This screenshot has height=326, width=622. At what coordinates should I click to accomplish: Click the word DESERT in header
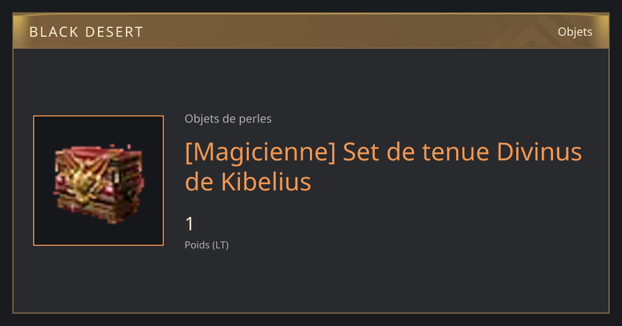click(x=114, y=32)
